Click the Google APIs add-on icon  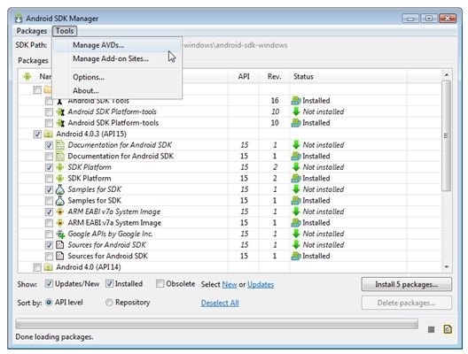point(60,235)
